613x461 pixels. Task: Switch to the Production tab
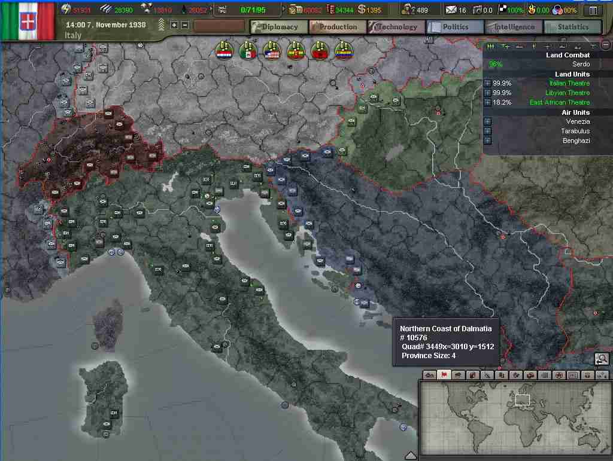tap(338, 27)
